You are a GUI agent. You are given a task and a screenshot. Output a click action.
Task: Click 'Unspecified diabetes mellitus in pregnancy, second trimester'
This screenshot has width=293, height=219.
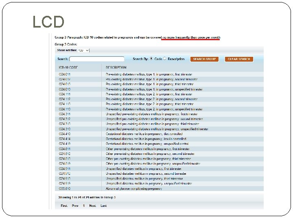coord(146,174)
